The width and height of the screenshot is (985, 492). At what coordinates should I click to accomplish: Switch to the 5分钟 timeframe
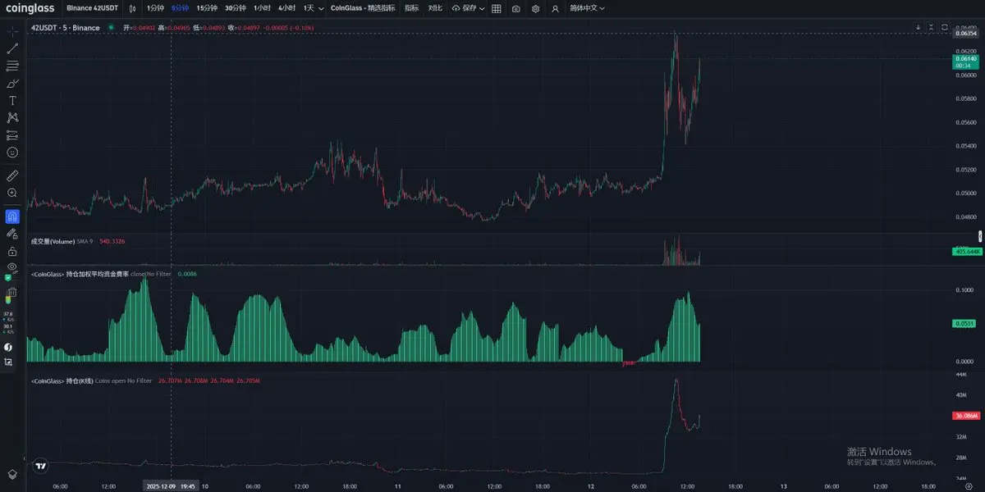pyautogui.click(x=180, y=8)
